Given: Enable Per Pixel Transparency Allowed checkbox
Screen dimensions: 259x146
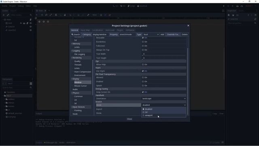Looking at the screenshot, I should click(143, 77).
